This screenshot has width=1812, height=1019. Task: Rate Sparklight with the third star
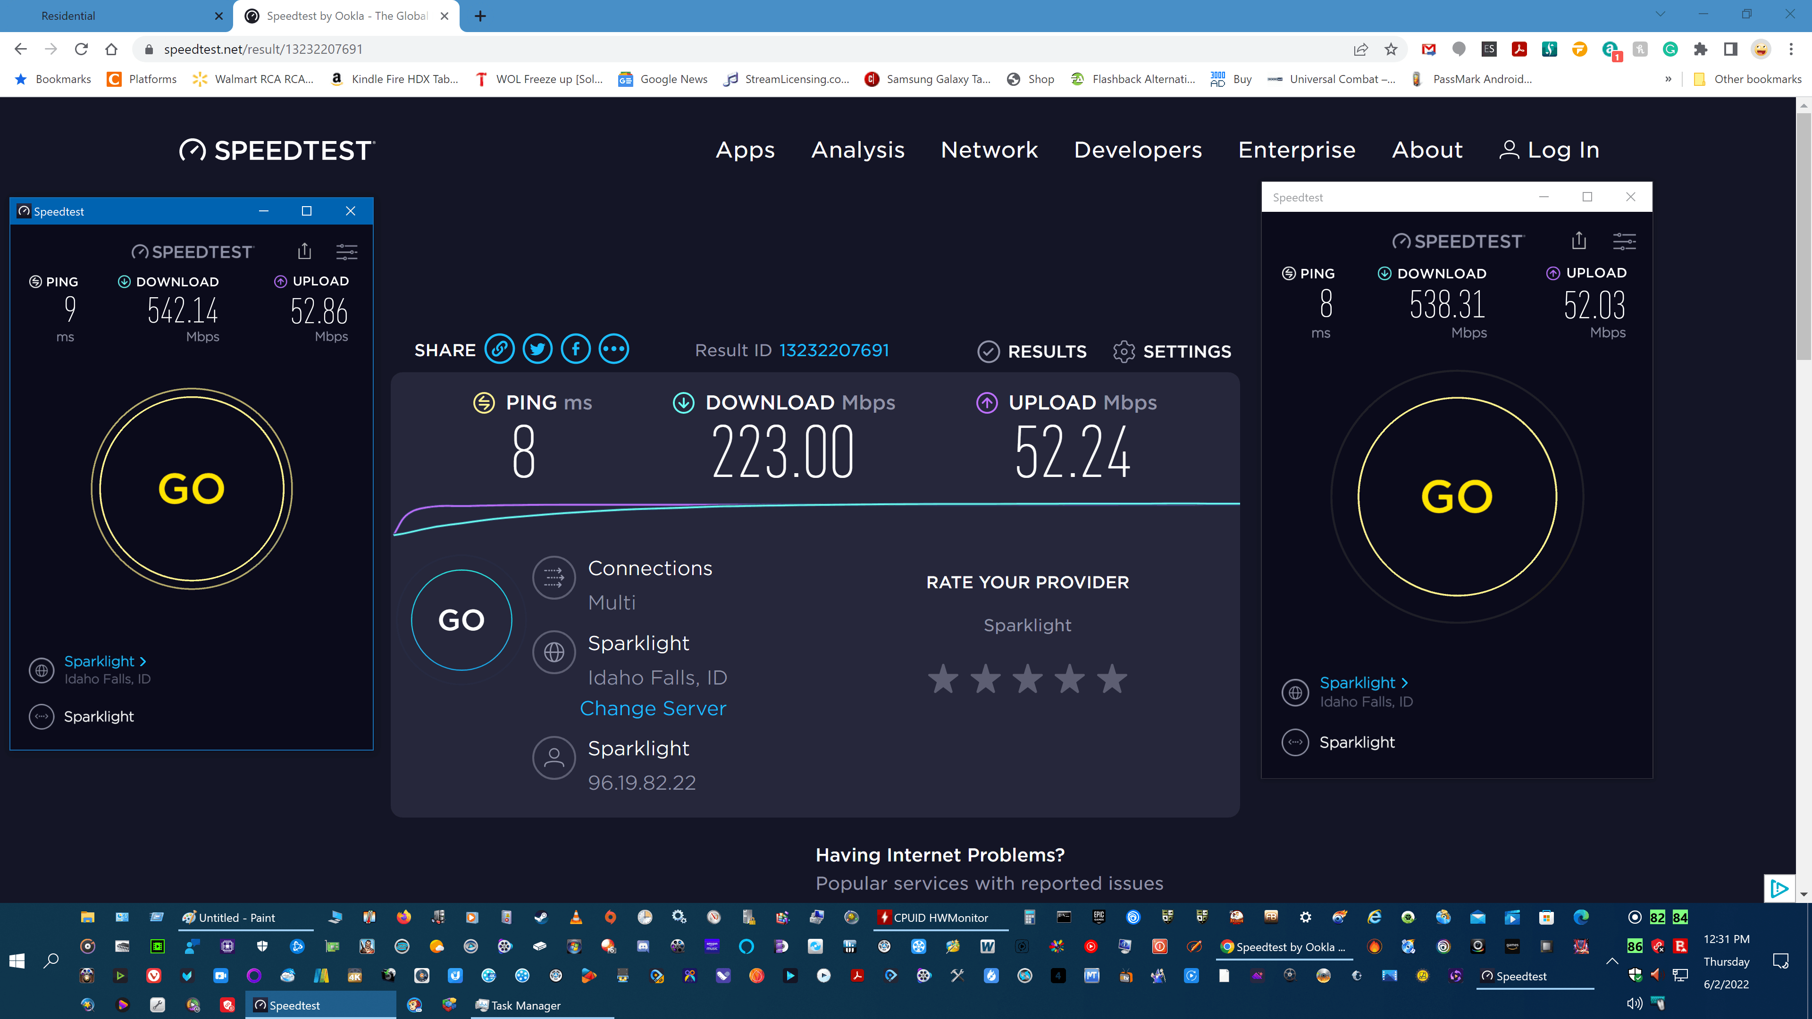click(1027, 679)
